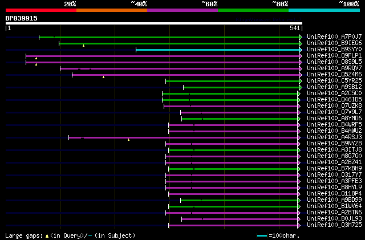Click the green end arrowhead of B1WV64 row

point(299,207)
